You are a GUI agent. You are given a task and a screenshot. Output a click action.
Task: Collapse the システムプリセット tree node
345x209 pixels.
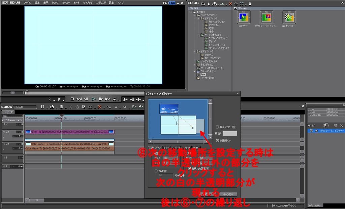[x=194, y=15]
